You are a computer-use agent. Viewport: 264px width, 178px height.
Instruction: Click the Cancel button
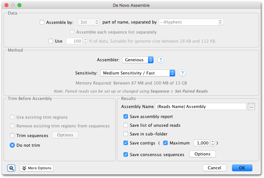[214, 168]
